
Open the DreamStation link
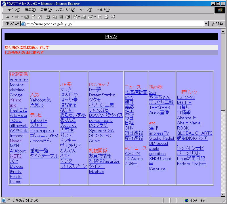pyautogui.click(x=102, y=95)
